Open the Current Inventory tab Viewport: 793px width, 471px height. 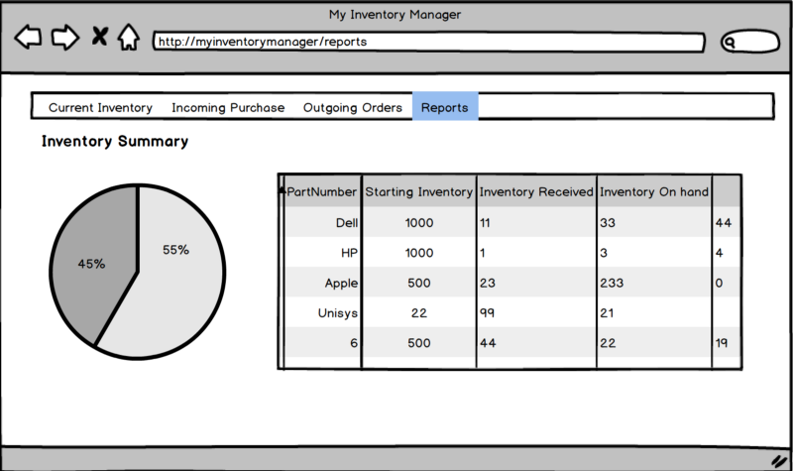[x=100, y=107]
